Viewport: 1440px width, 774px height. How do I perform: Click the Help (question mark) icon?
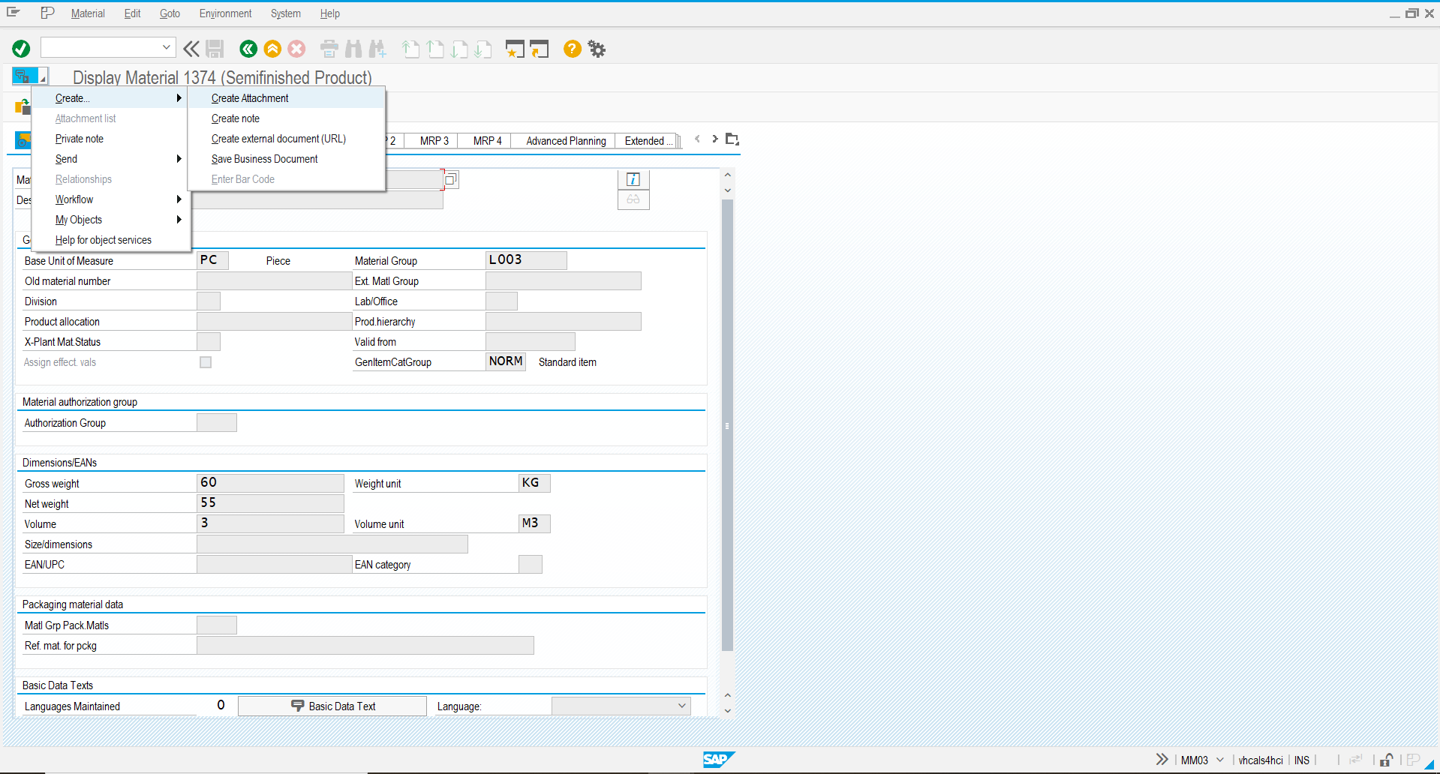pyautogui.click(x=572, y=48)
